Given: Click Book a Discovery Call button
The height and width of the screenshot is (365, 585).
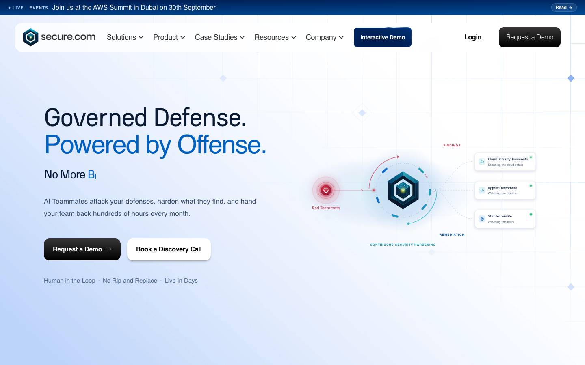Looking at the screenshot, I should coord(169,249).
